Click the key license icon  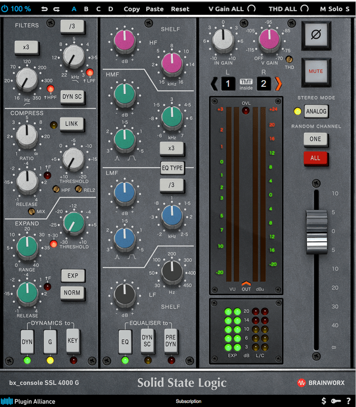336,401
